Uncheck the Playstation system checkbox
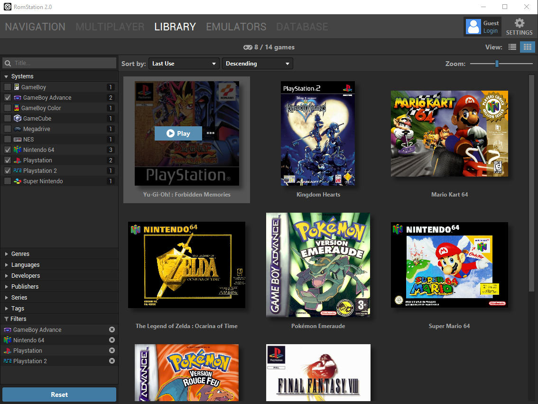Screen dimensions: 538x404 [x=8, y=160]
